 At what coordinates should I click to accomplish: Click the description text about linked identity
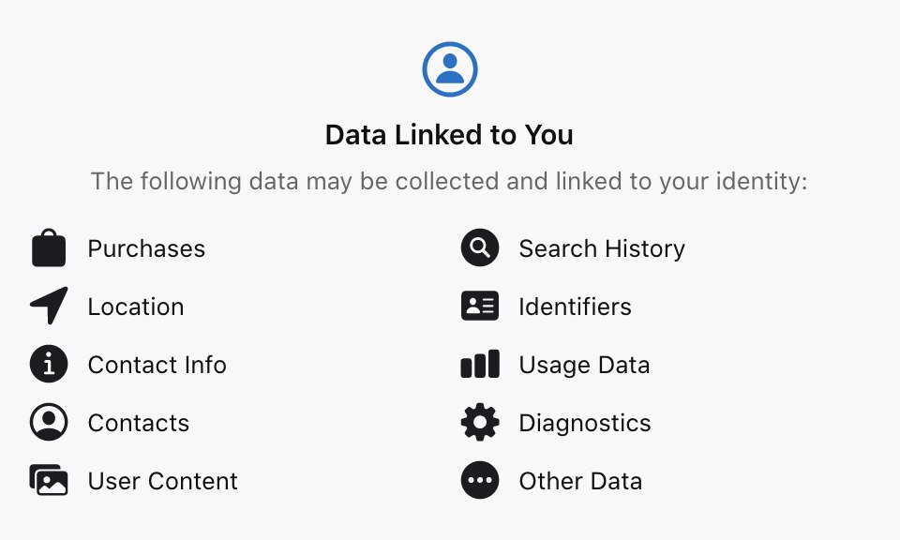[x=449, y=181]
